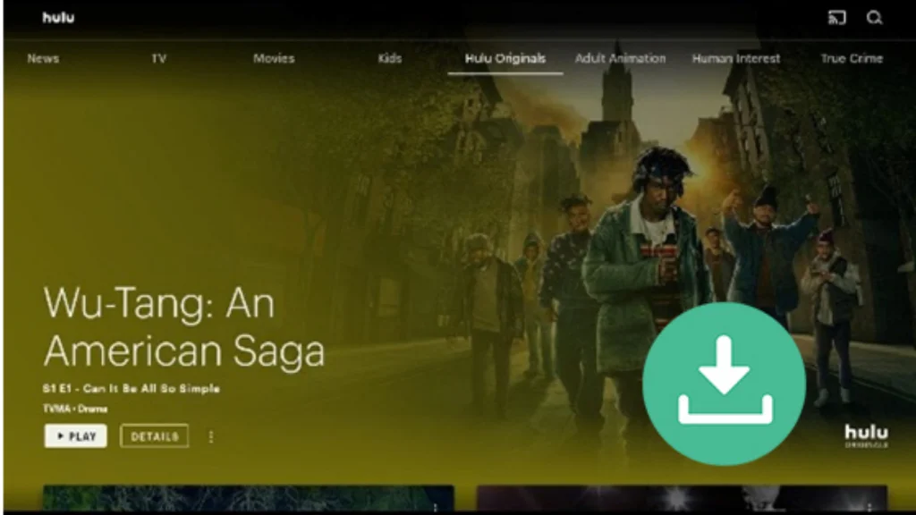916x515 pixels.
Task: Select the Kids tab
Action: [x=390, y=58]
